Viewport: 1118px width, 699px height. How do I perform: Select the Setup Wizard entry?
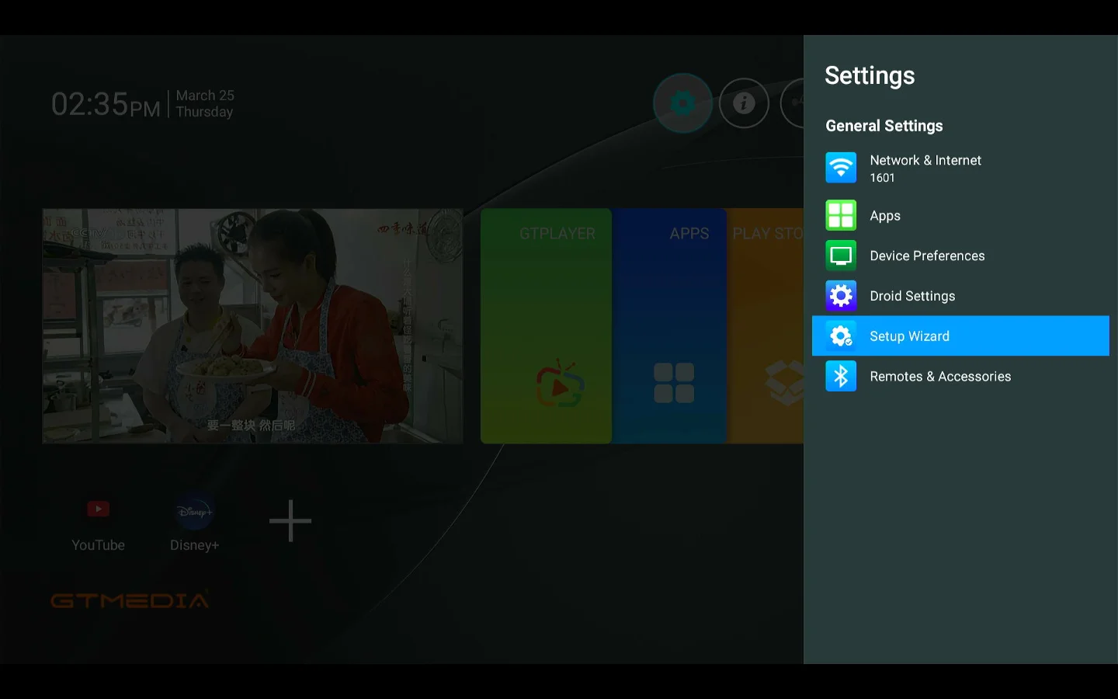960,336
